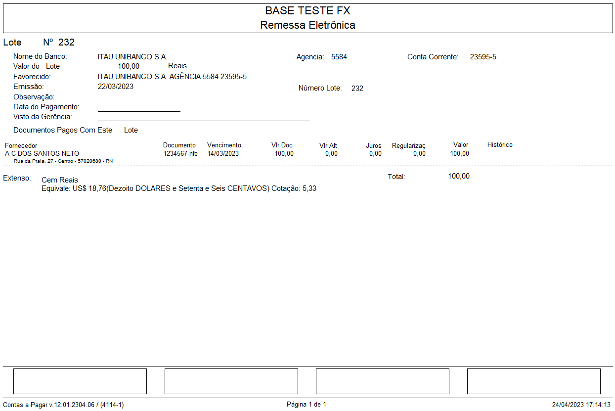Viewport: 615px width, 411px height.
Task: Select '100,00' under Vlr Doc column
Action: coord(284,154)
